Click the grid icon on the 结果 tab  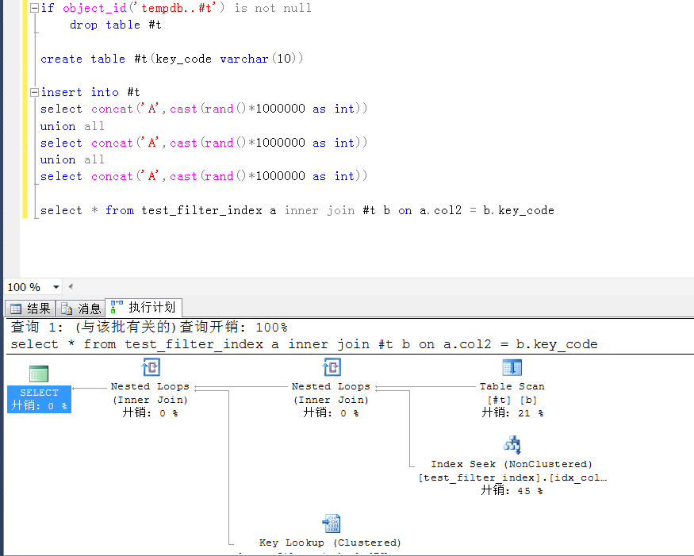point(16,309)
